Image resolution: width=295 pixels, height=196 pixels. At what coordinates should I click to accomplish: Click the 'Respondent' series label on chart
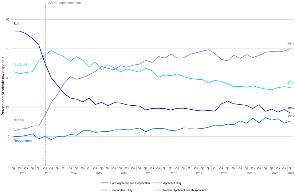[22, 141]
